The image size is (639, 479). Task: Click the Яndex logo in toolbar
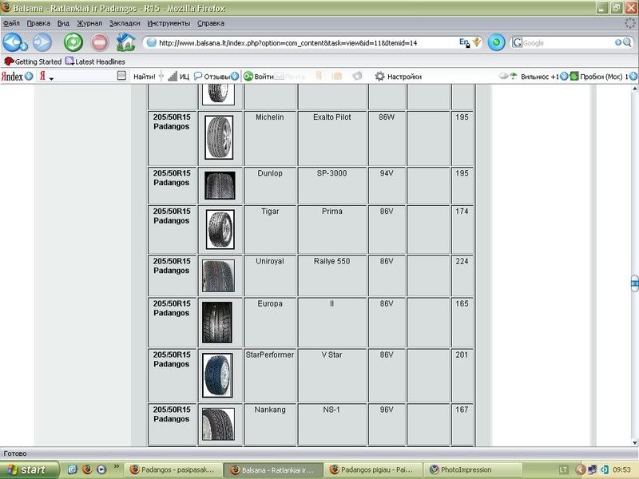[x=12, y=77]
